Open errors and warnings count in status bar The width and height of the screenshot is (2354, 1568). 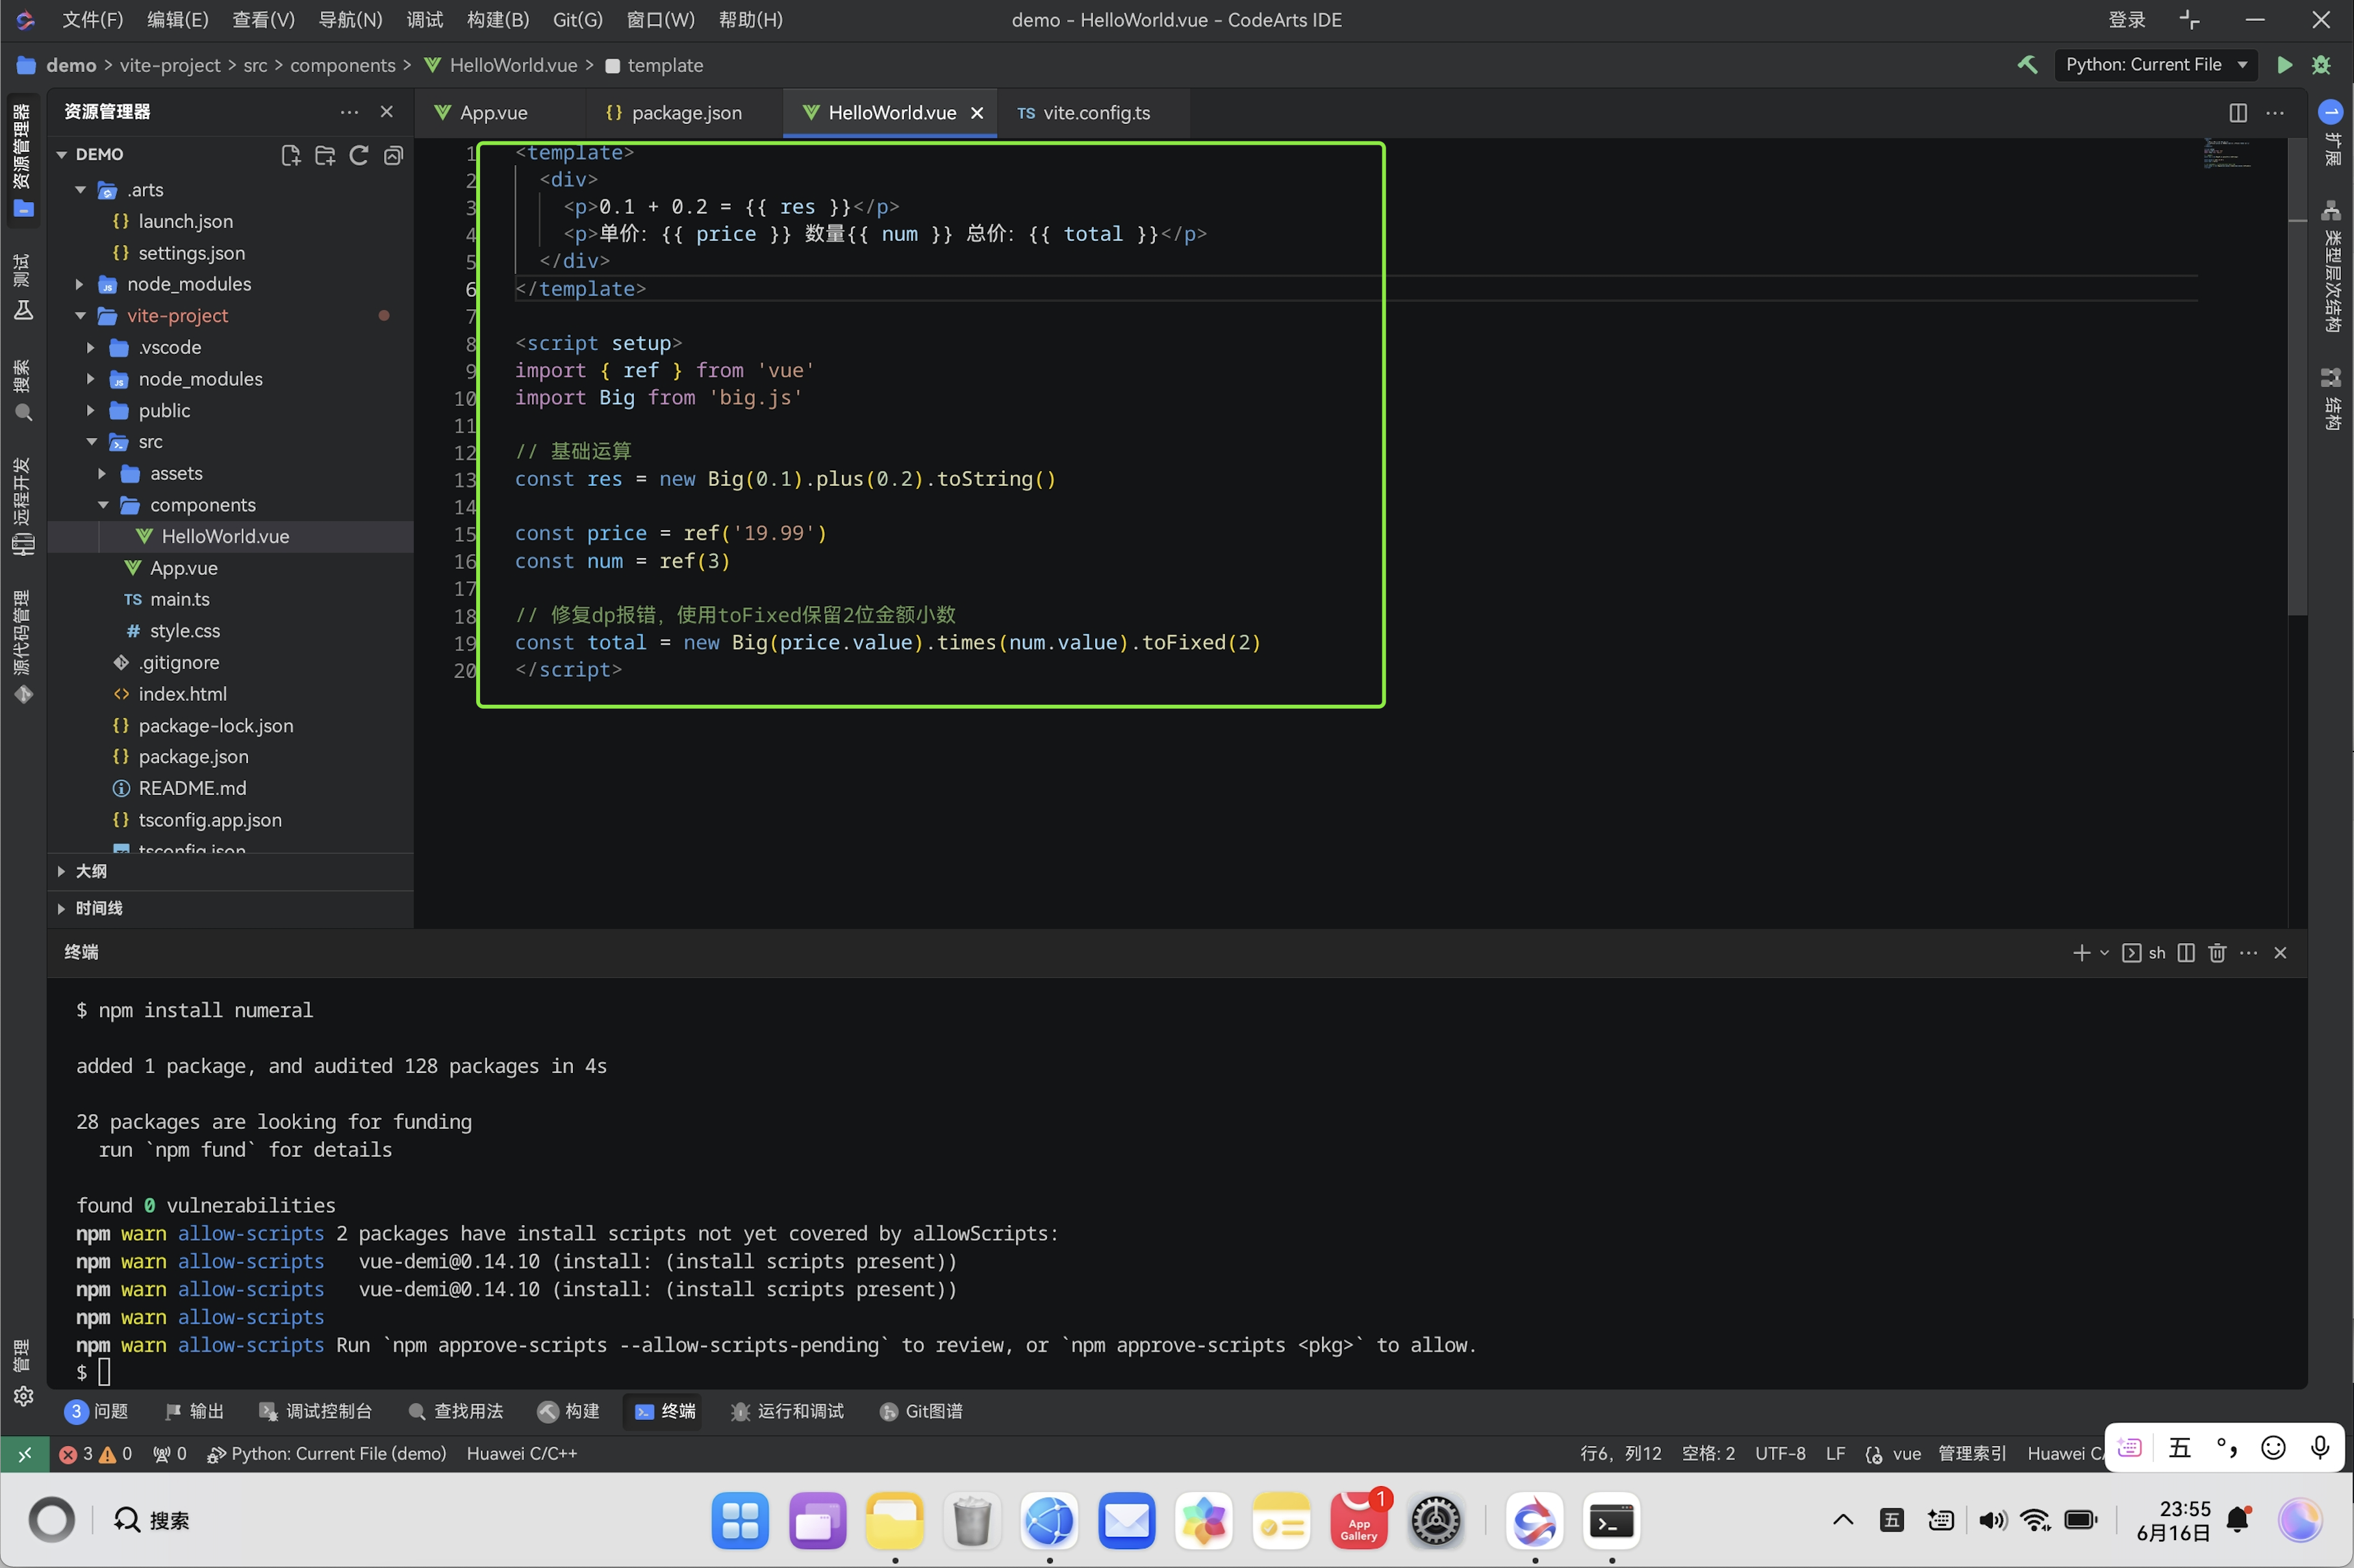coord(95,1454)
